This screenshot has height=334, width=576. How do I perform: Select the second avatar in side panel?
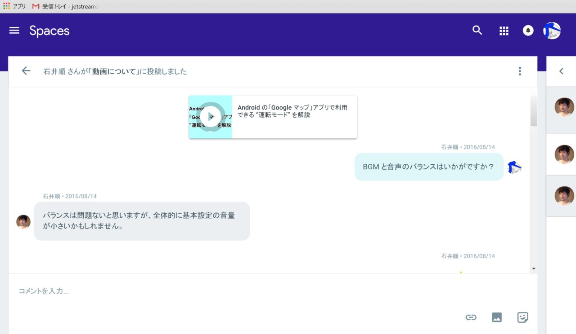coord(564,154)
